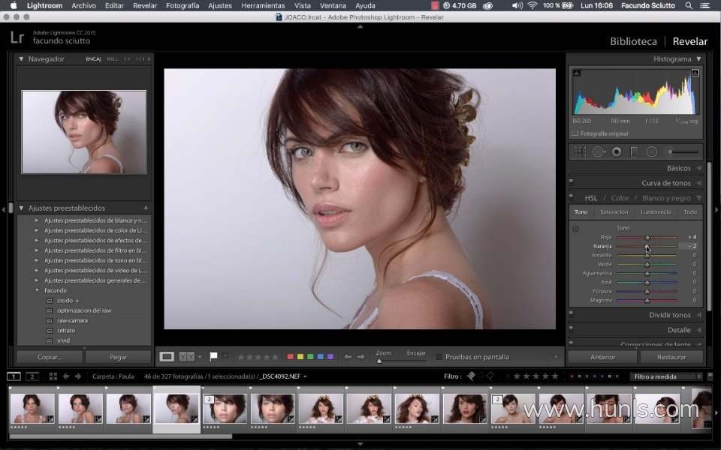Apply the red color label swatch
The width and height of the screenshot is (721, 450).
[290, 357]
